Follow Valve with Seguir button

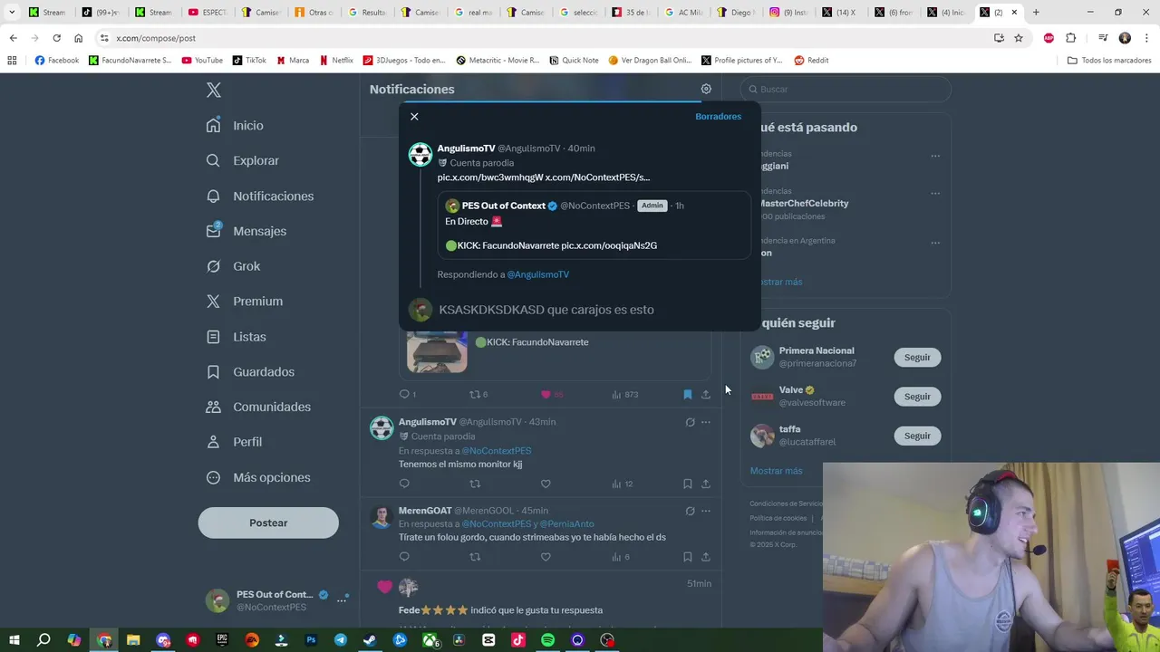click(x=917, y=397)
